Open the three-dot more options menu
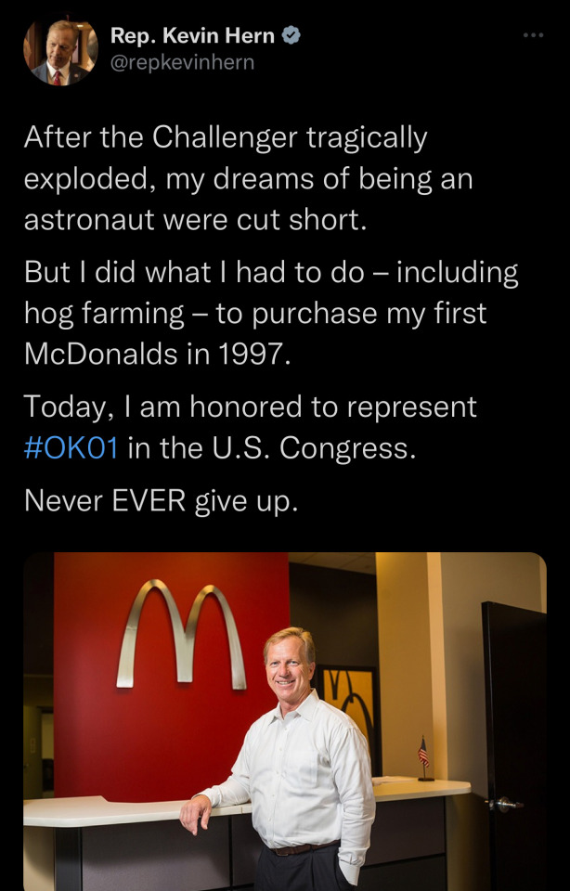This screenshot has width=570, height=891. pos(532,35)
